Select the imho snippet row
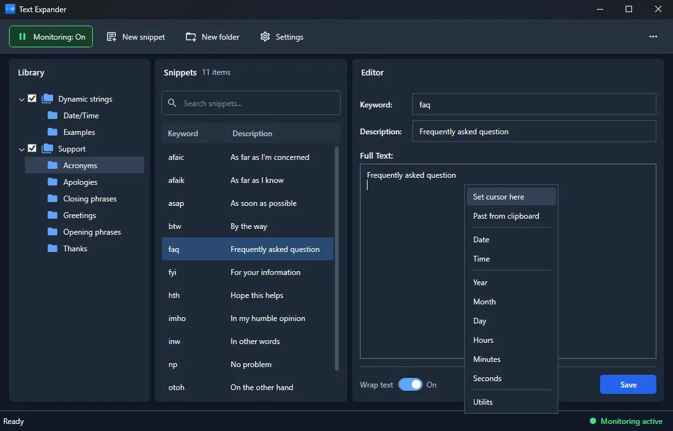673x431 pixels. coord(248,318)
